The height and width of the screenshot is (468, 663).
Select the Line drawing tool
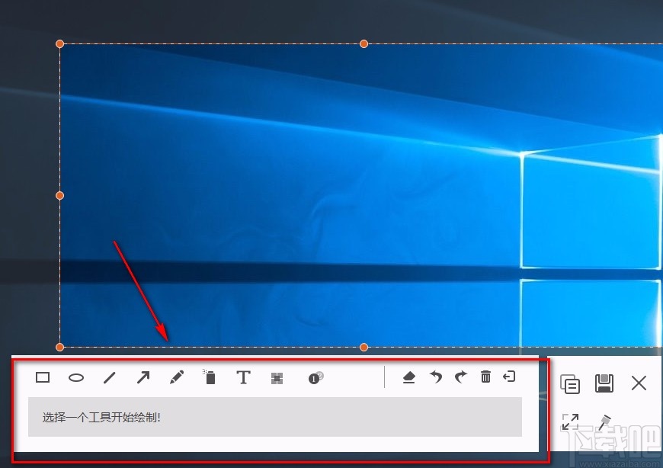[x=109, y=377]
